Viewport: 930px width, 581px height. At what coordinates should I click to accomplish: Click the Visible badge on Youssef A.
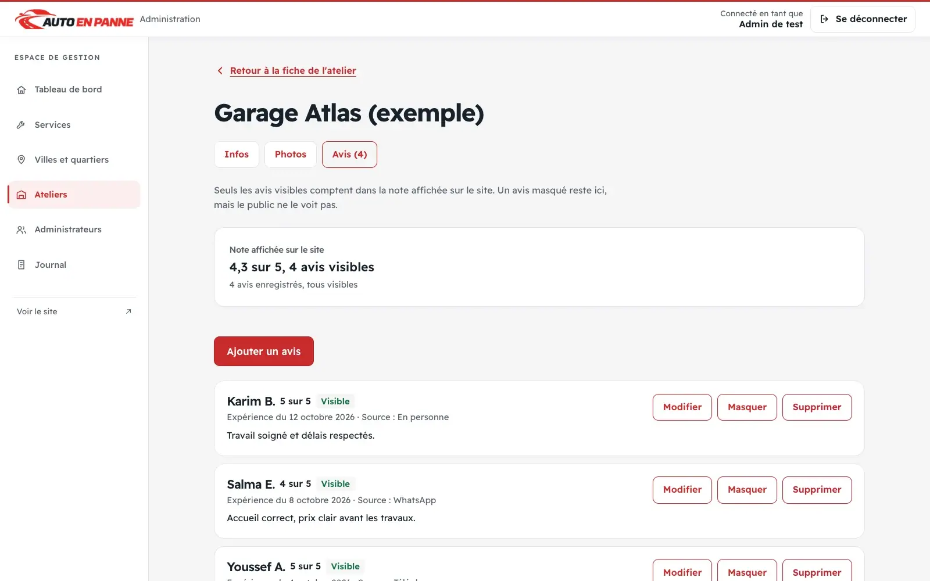(x=345, y=566)
